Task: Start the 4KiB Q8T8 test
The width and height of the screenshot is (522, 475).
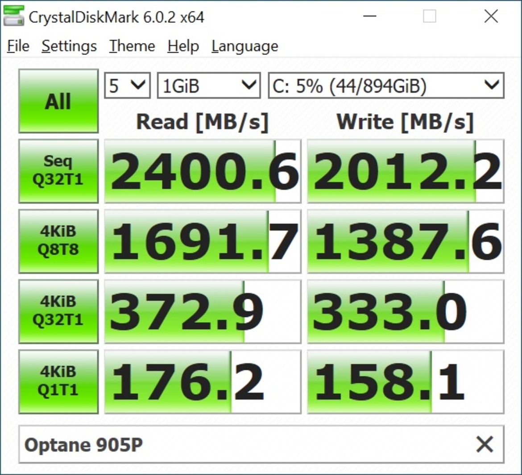Action: (58, 241)
